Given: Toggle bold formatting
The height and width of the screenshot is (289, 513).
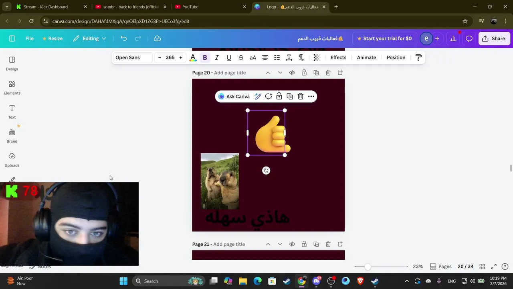Looking at the screenshot, I should pyautogui.click(x=205, y=57).
